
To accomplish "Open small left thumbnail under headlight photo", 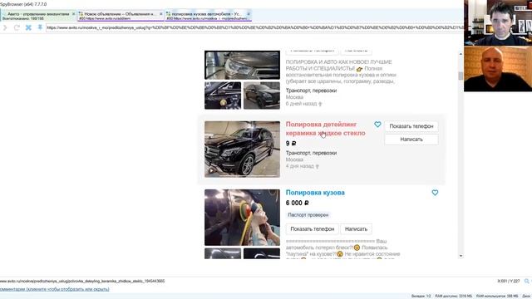I will click(223, 96).
